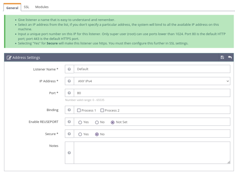Expand the IP Address dropdown
235x174 pixels.
pyautogui.click(x=152, y=81)
